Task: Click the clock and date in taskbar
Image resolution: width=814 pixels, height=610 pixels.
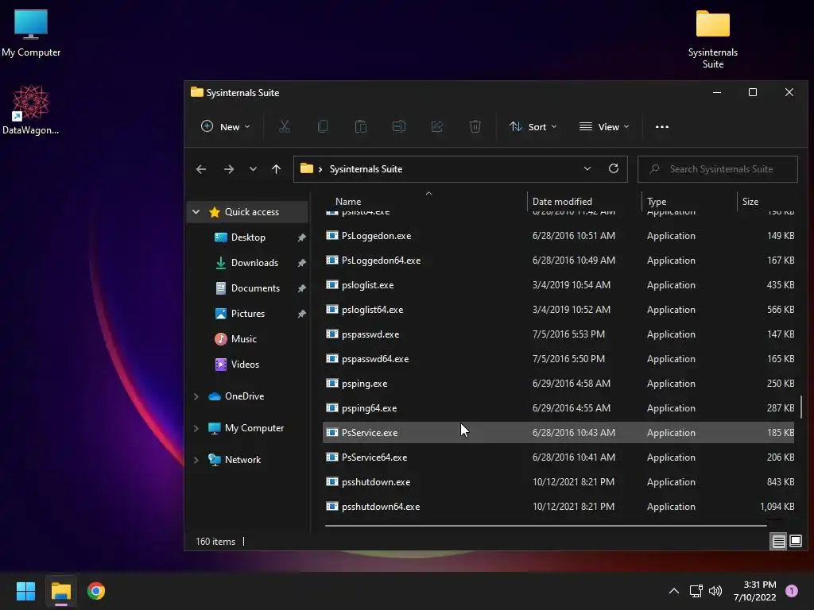Action: [754, 591]
